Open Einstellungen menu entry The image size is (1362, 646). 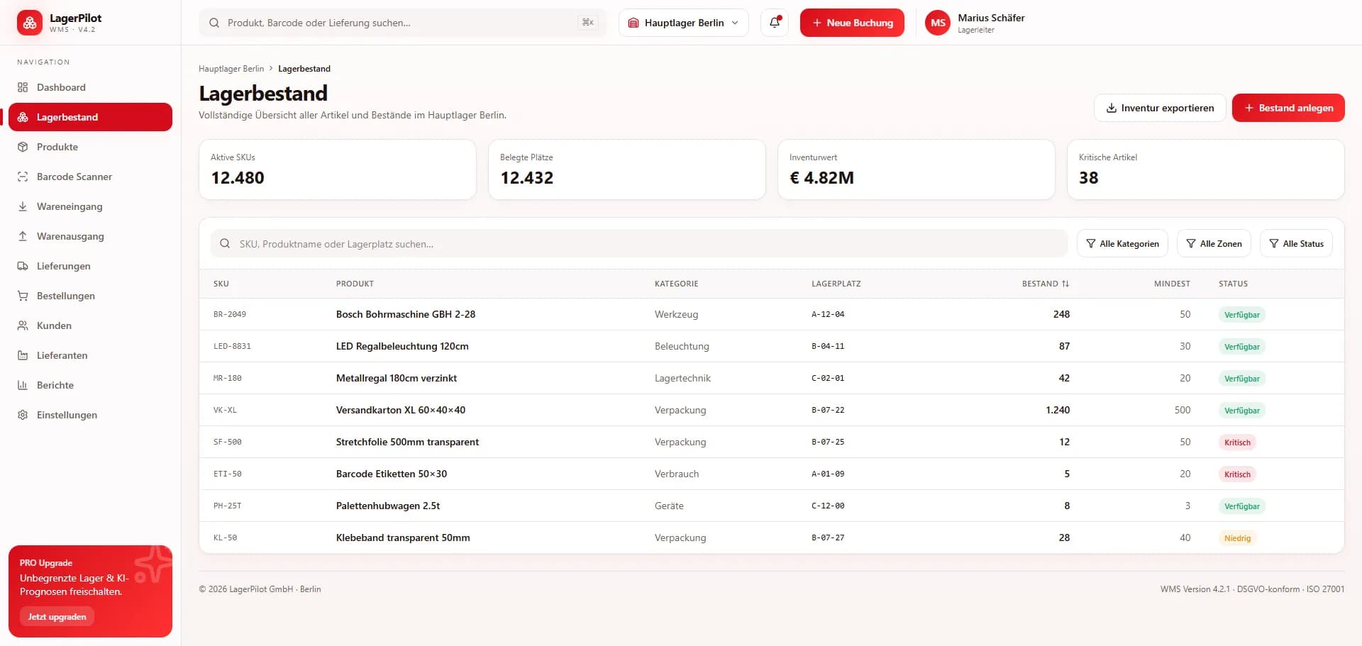point(90,415)
